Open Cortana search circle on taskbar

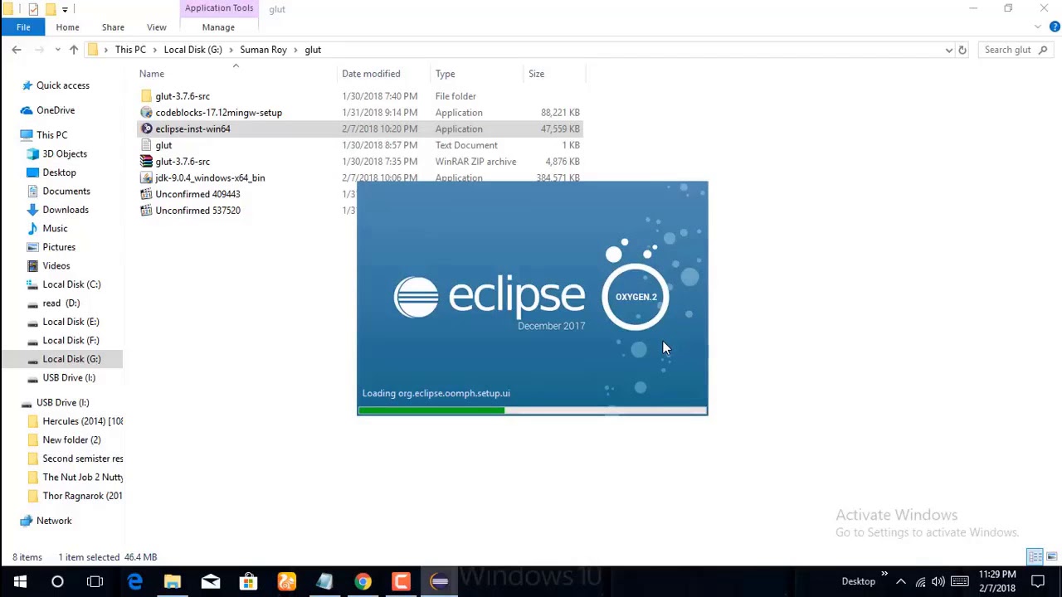coord(57,581)
